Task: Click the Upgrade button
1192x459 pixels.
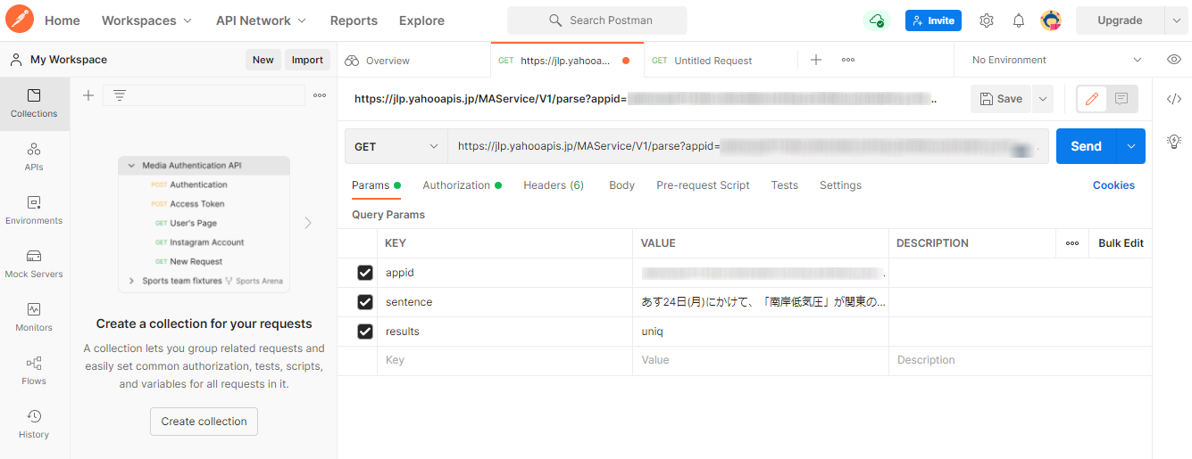Action: [x=1120, y=20]
